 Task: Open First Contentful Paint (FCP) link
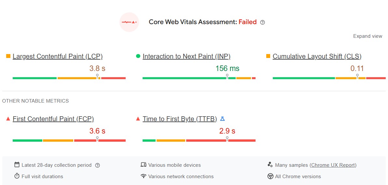coord(53,119)
